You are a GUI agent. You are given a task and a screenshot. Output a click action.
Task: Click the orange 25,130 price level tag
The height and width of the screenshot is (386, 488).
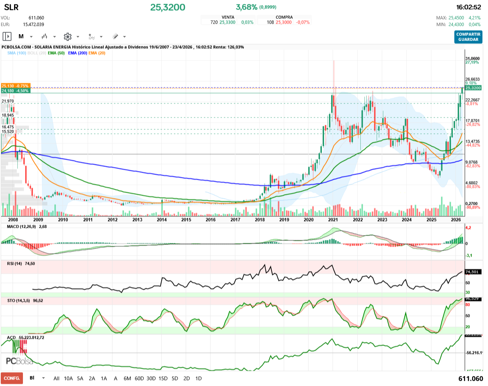click(x=15, y=86)
